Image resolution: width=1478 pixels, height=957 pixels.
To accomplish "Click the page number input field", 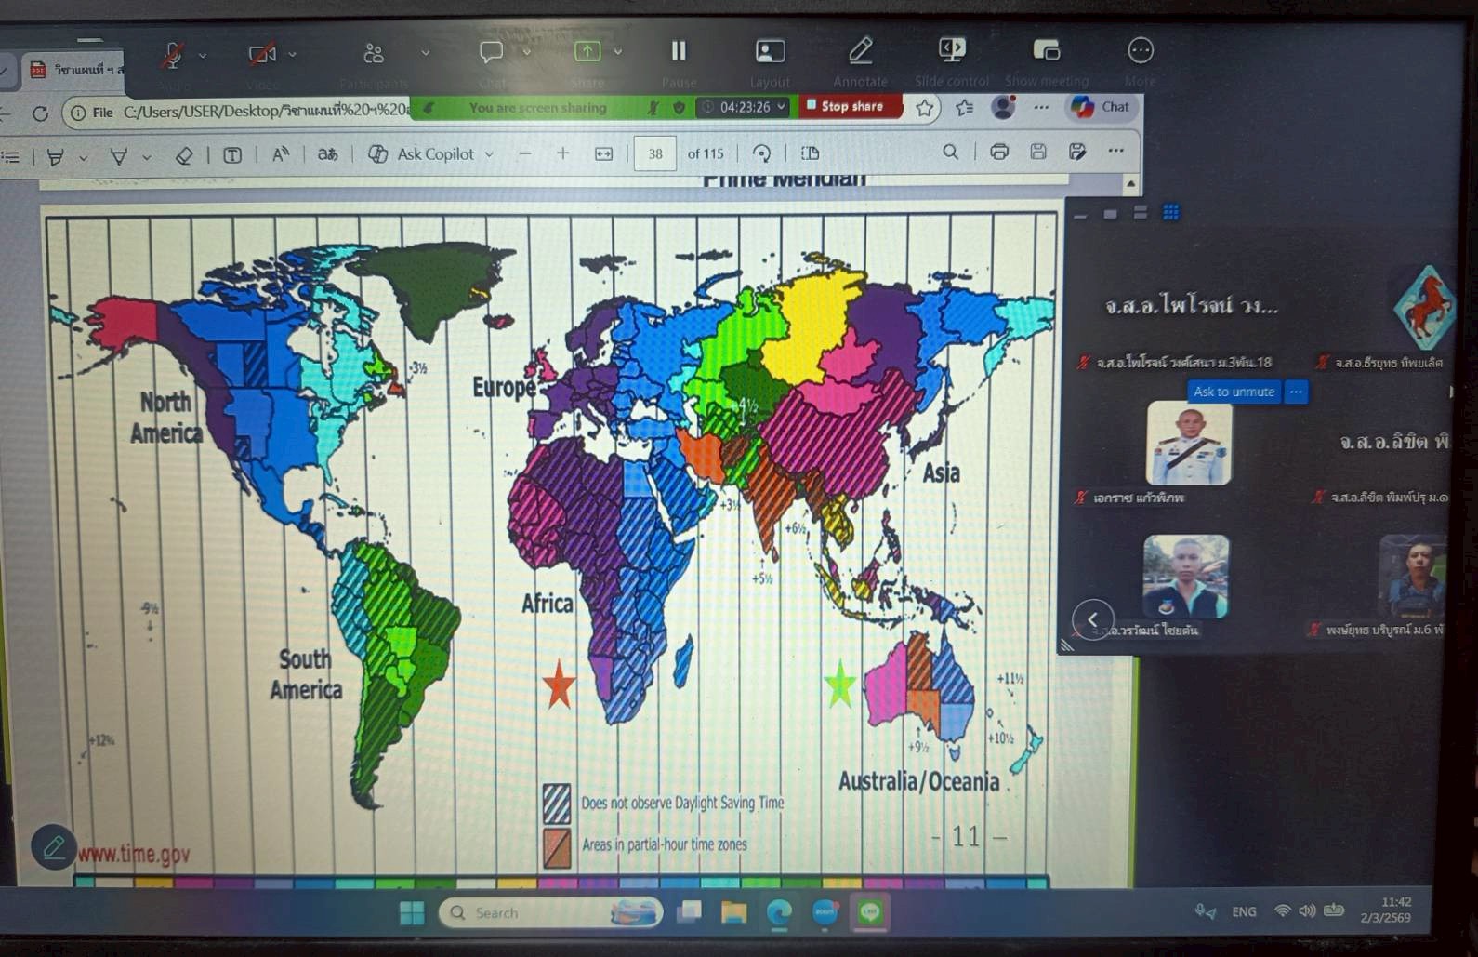I will coord(654,153).
